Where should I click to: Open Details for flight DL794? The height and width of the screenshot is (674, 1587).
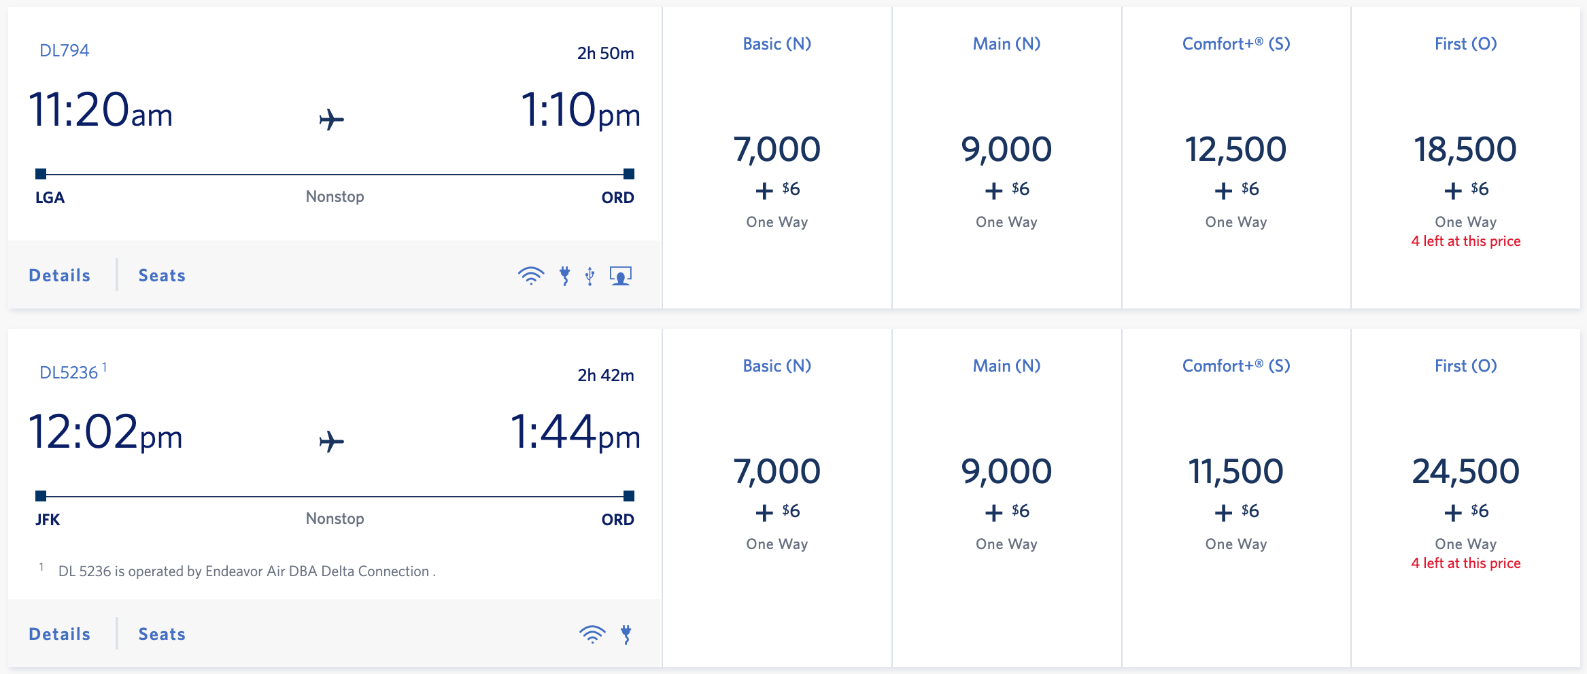[x=59, y=274]
